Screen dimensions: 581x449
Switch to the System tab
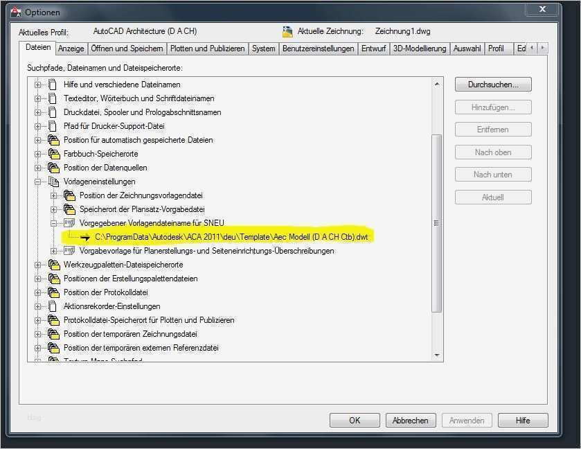click(x=263, y=49)
